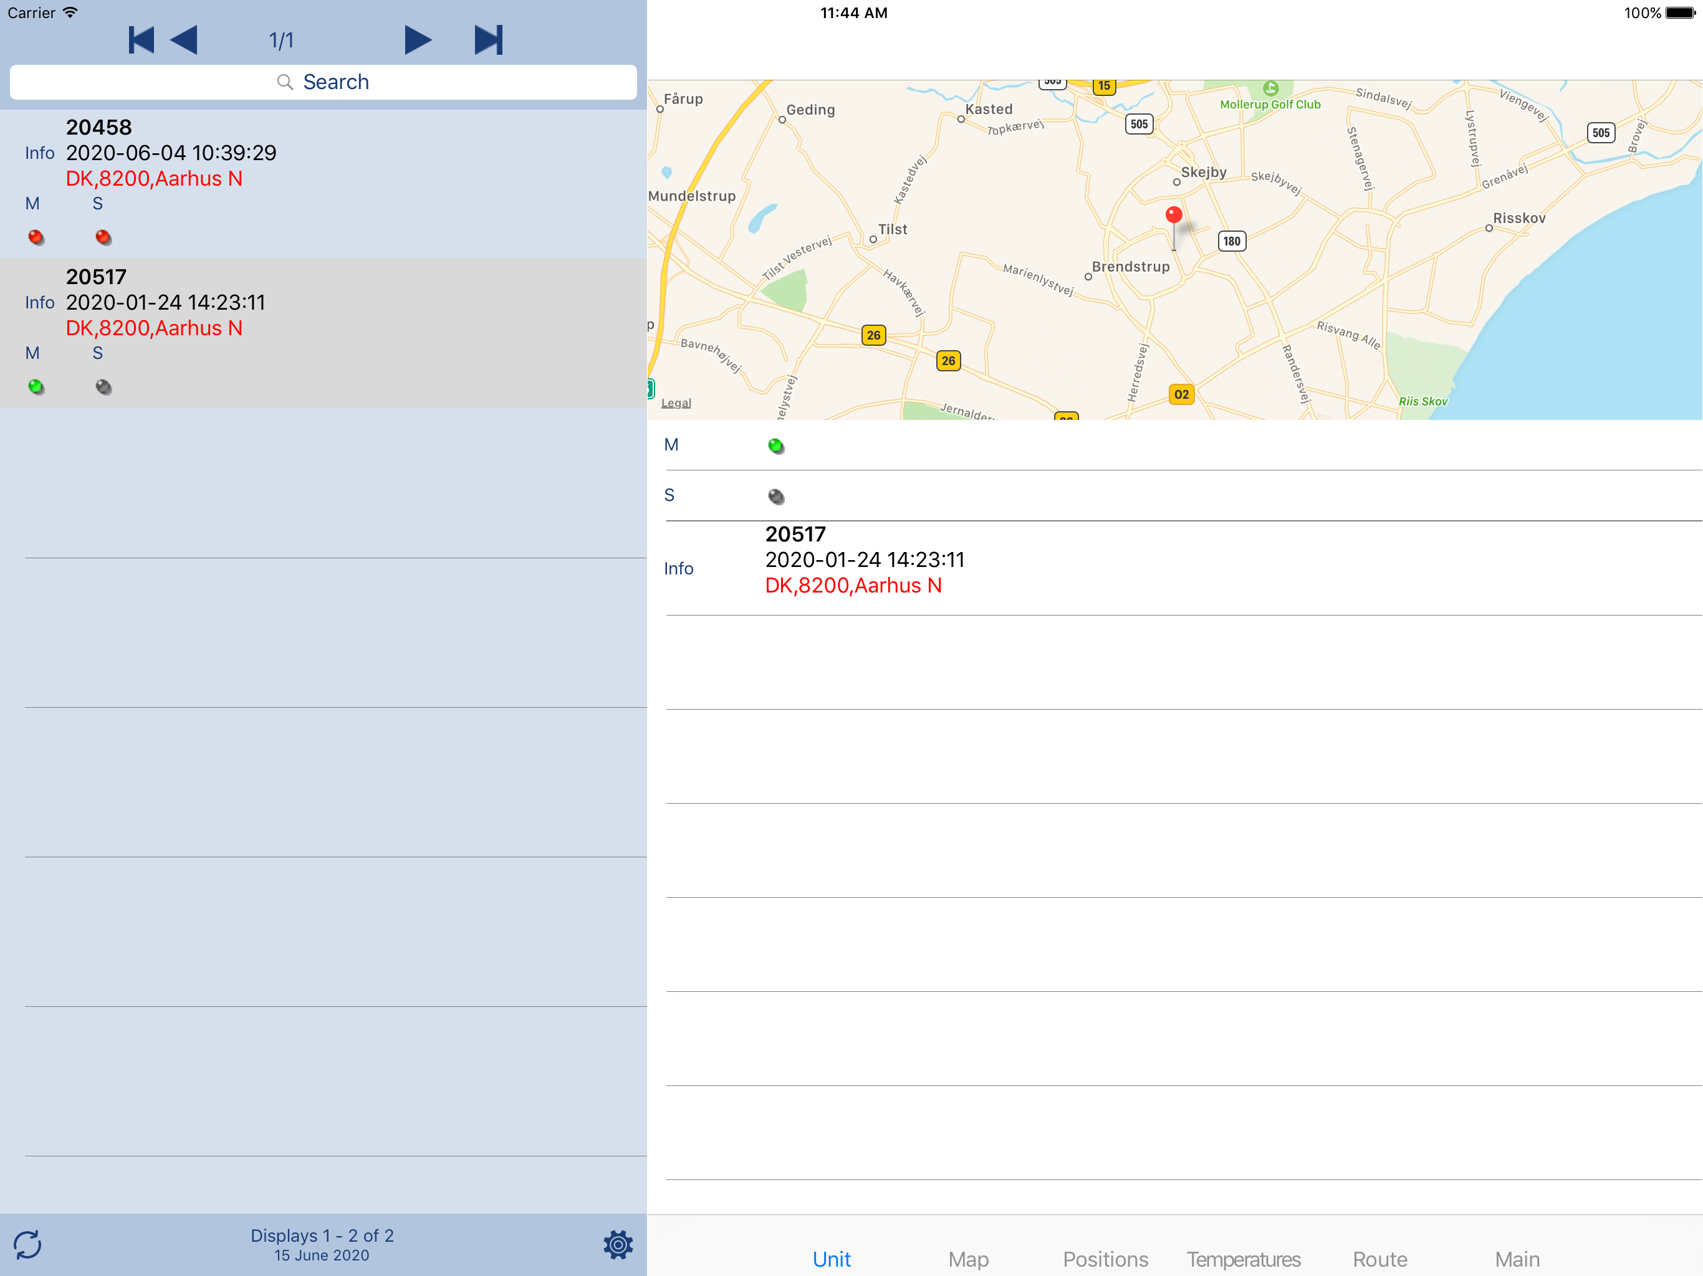Tap the Kasted label on the map
The image size is (1703, 1276).
coord(989,109)
